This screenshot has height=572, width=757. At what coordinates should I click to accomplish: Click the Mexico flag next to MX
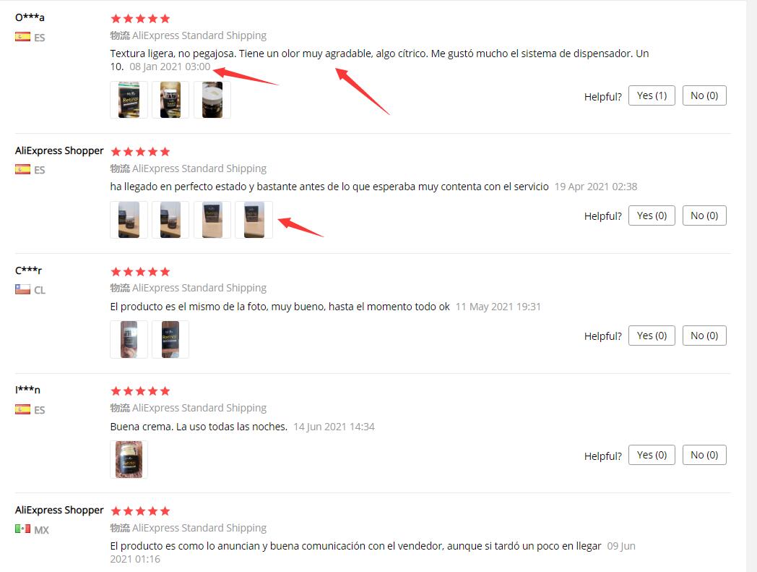22,529
